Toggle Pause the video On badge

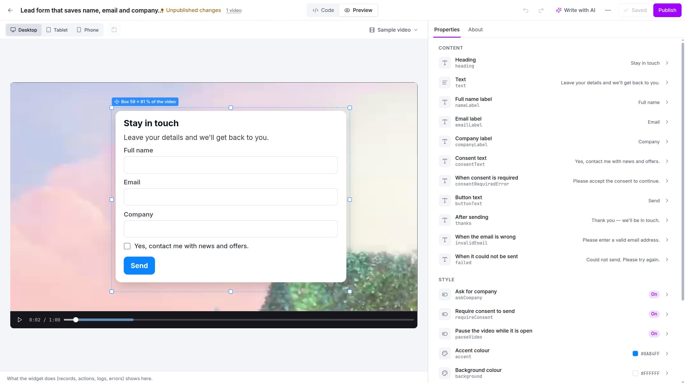pos(654,334)
